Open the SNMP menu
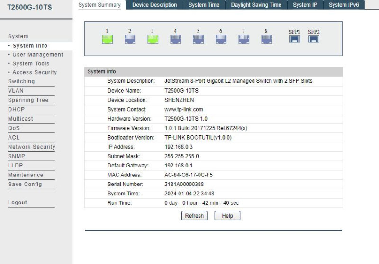379x264 pixels. click(x=17, y=156)
